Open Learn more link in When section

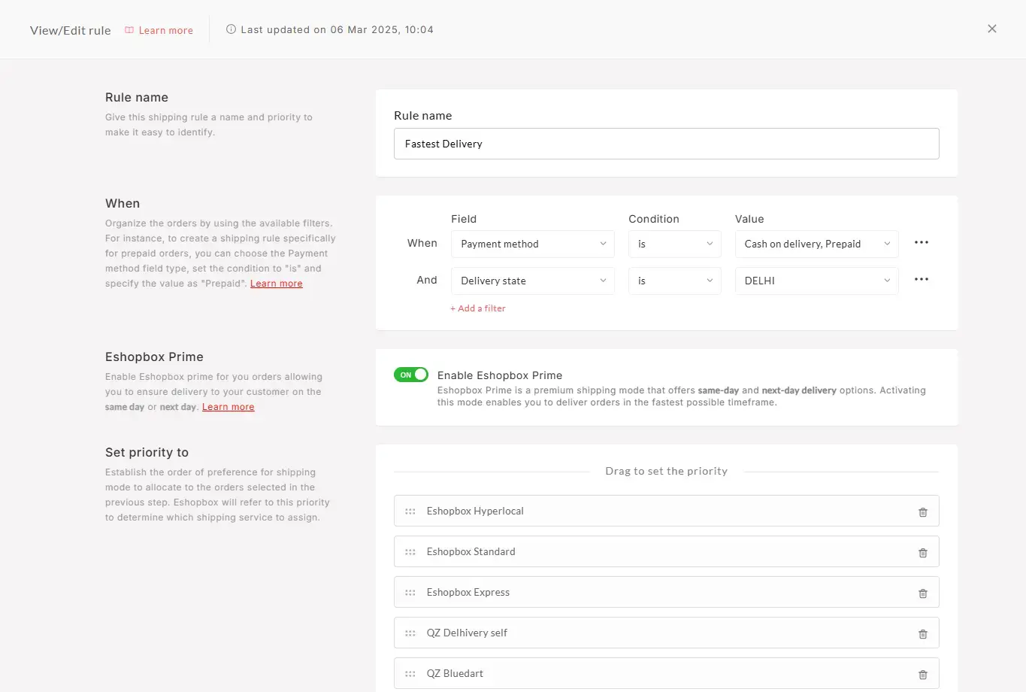(x=277, y=284)
